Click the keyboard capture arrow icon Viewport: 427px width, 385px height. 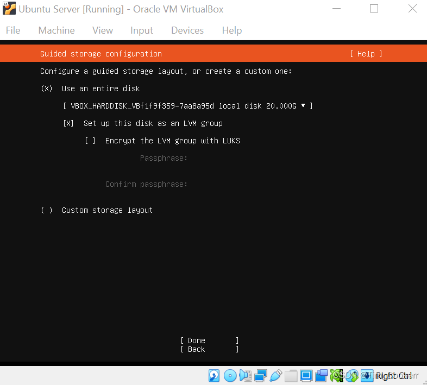pos(367,376)
